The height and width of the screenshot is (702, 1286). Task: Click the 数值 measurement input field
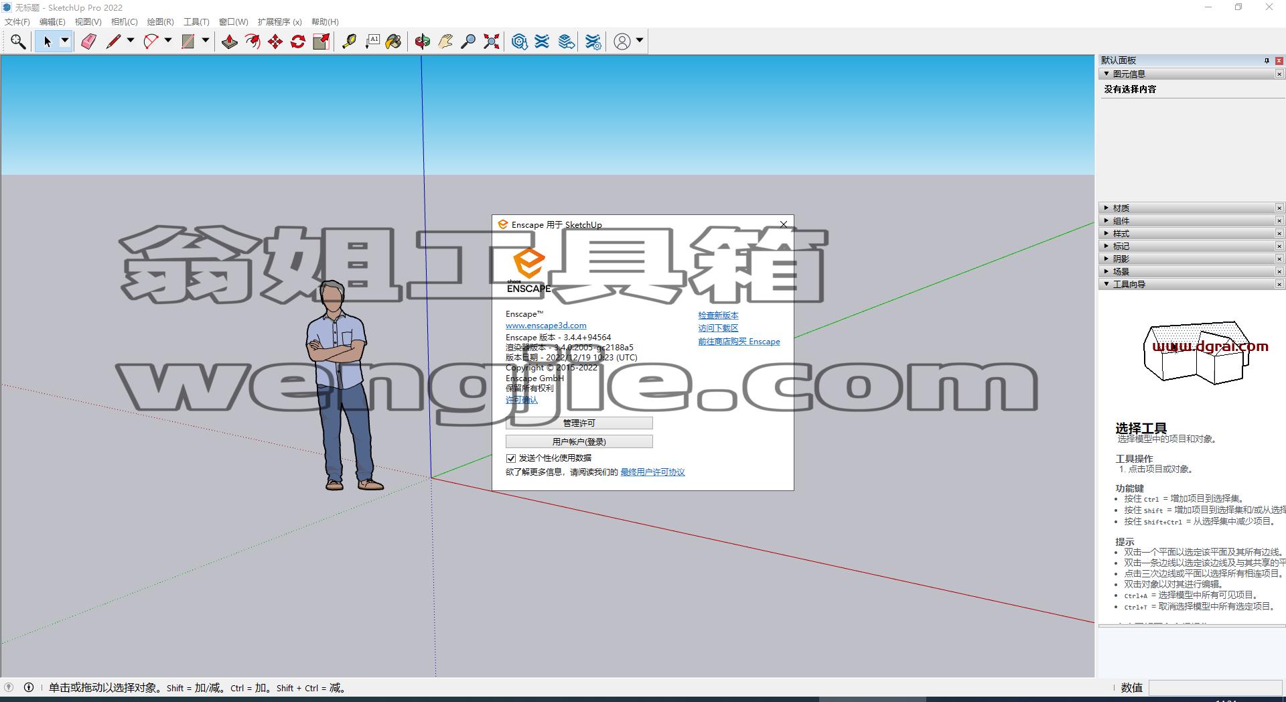[1215, 687]
